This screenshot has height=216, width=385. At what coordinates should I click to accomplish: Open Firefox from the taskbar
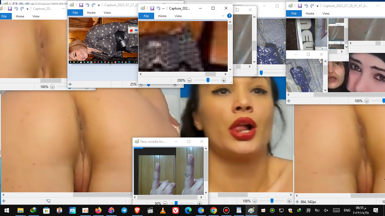click(x=98, y=210)
